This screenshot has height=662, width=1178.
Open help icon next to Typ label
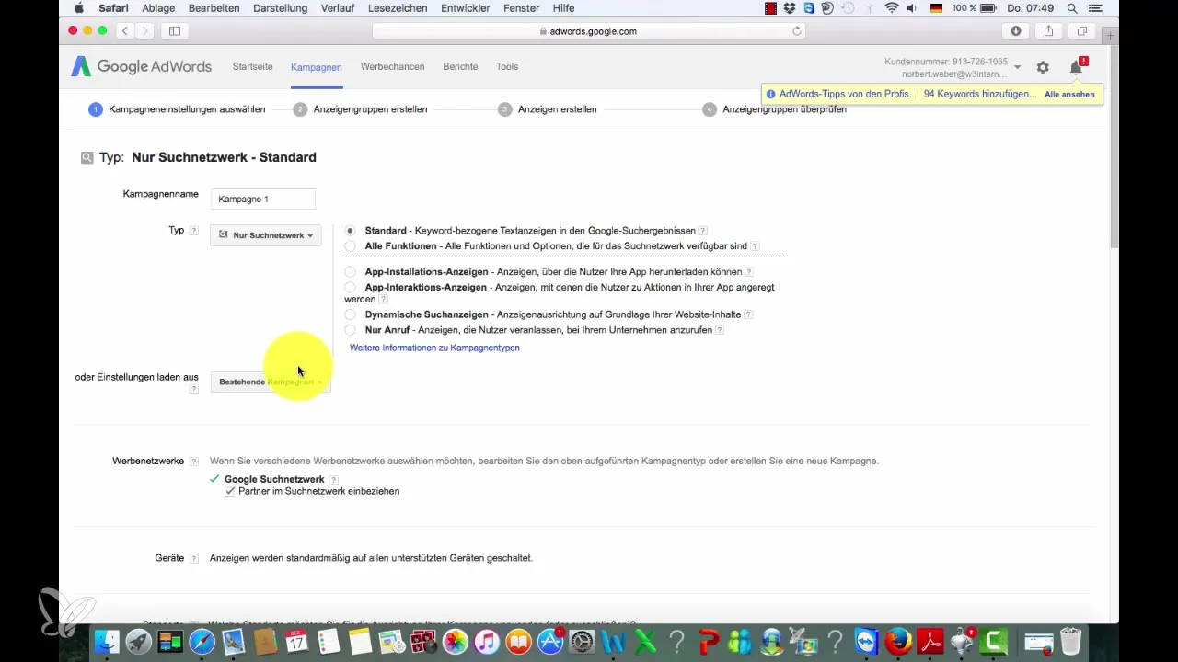coord(193,231)
